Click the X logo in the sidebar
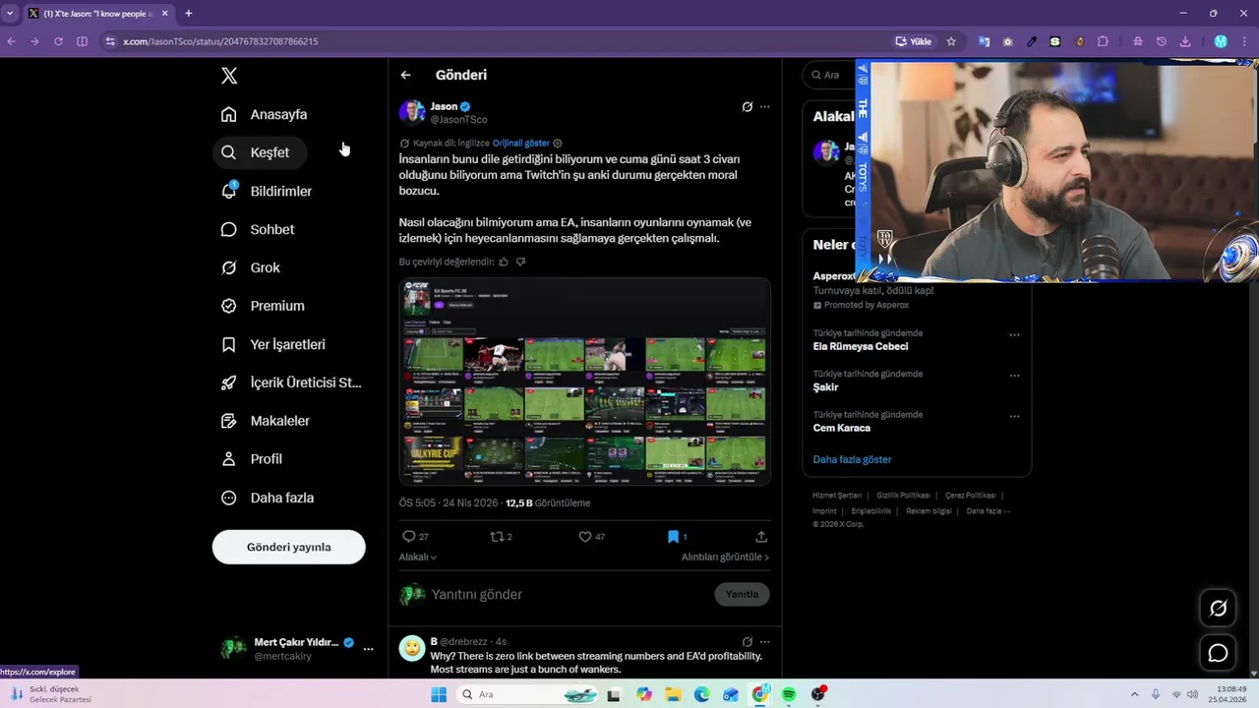The height and width of the screenshot is (708, 1259). [229, 76]
